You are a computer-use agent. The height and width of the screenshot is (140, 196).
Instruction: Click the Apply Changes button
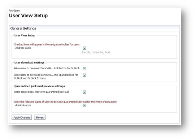22,117
